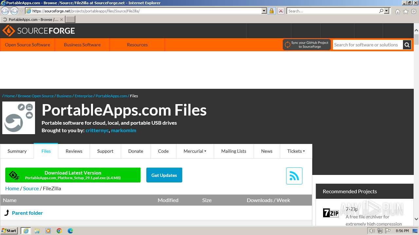This screenshot has height=235, width=419.
Task: Open File Explorer from the taskbar
Action: click(37, 231)
